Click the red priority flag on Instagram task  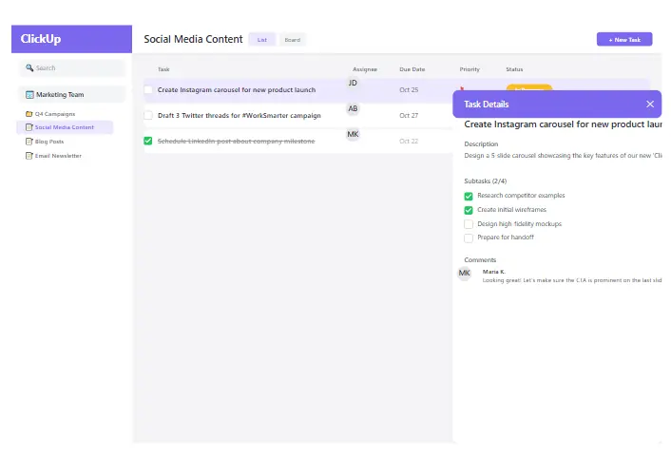point(462,88)
